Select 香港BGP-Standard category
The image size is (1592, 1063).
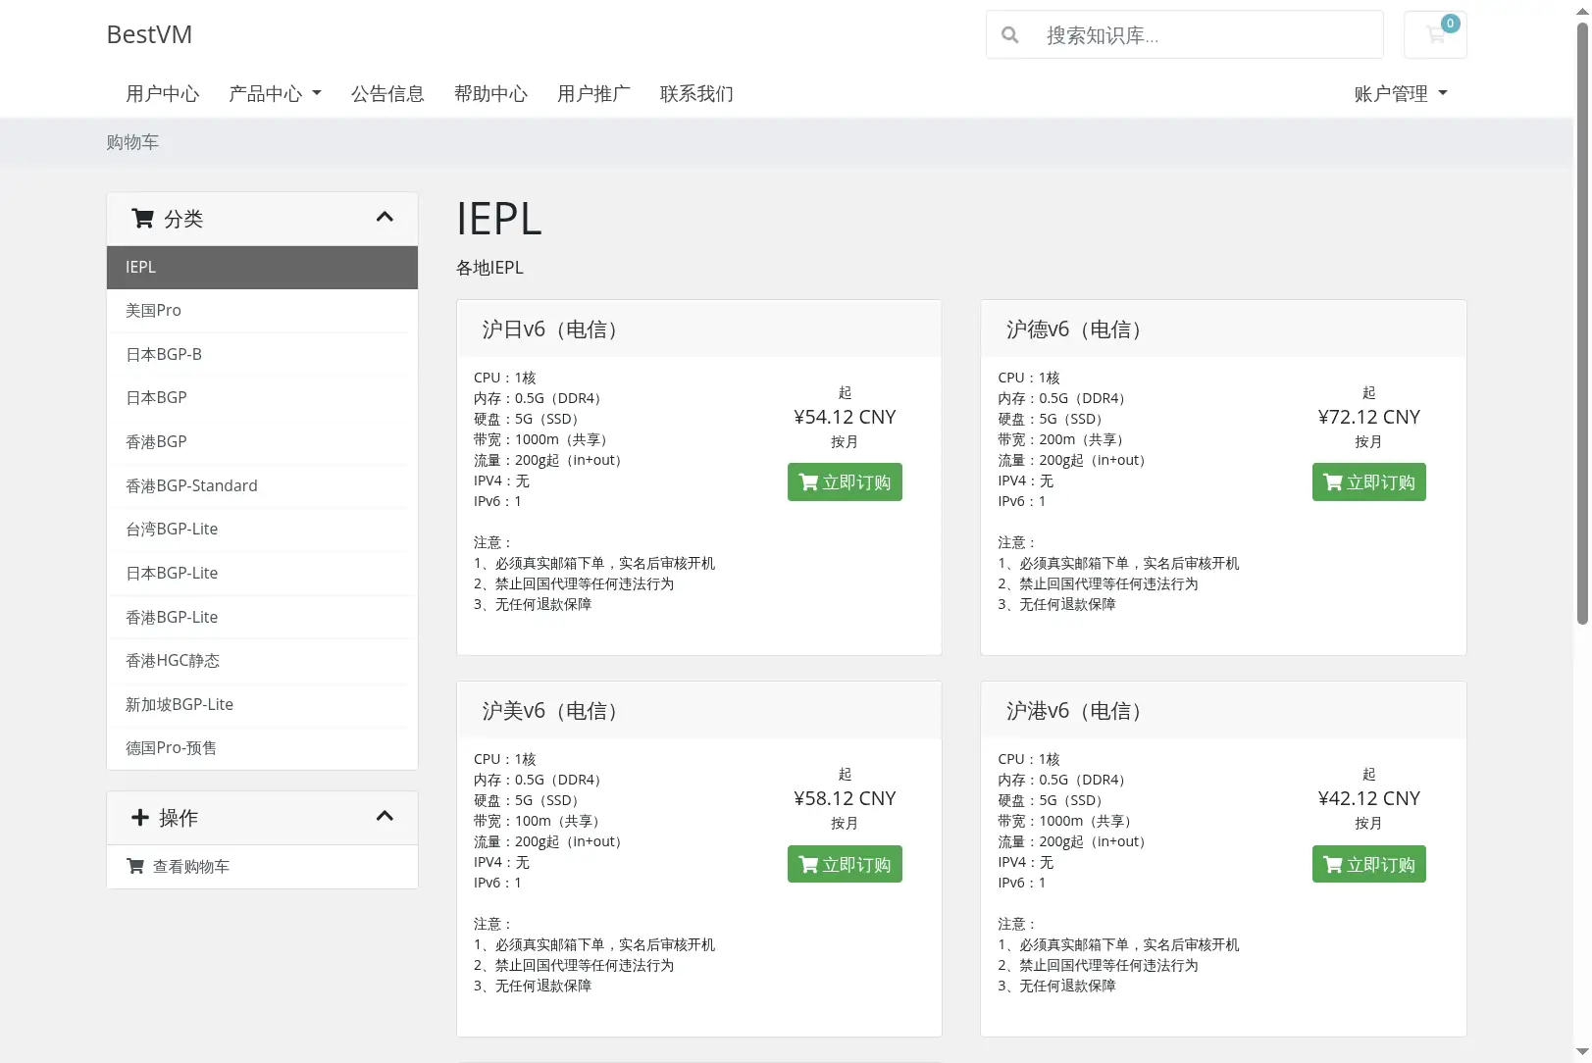click(x=262, y=486)
